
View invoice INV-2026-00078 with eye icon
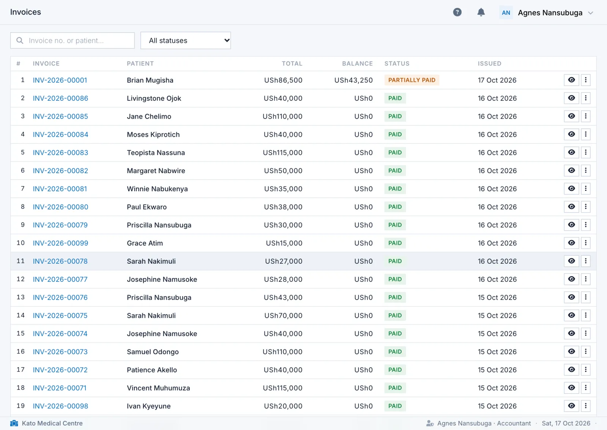571,261
